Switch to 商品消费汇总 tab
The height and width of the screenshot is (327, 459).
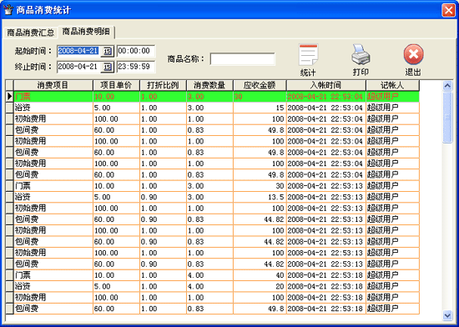30,33
